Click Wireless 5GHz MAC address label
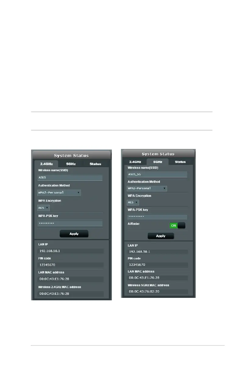The height and width of the screenshot is (365, 242). coord(148,285)
